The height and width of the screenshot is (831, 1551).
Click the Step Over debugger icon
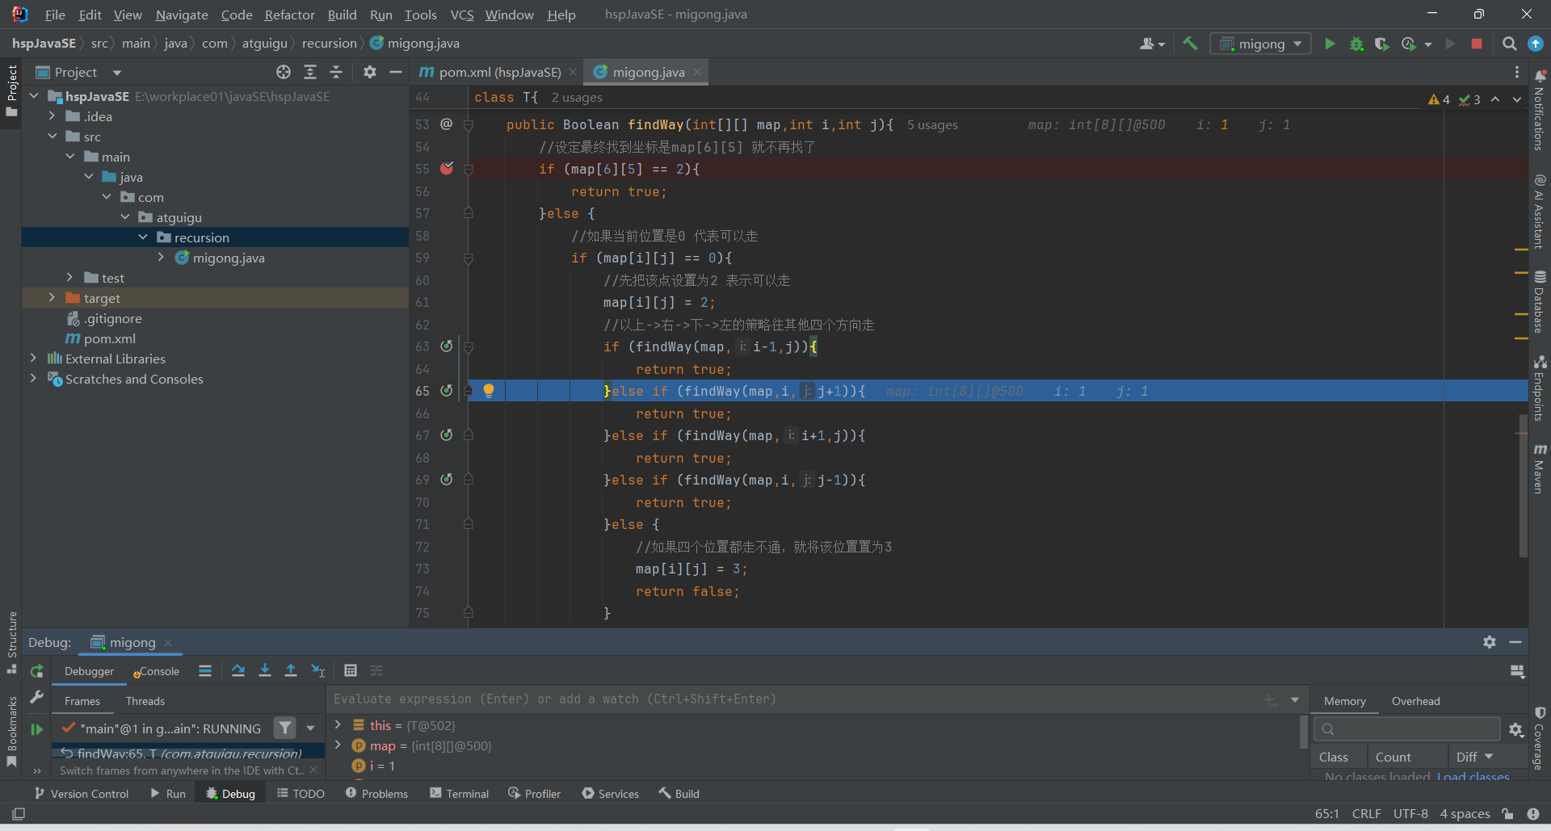(x=238, y=670)
